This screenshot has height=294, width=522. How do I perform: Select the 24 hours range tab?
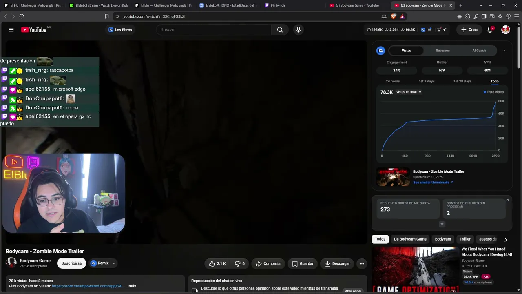click(393, 81)
